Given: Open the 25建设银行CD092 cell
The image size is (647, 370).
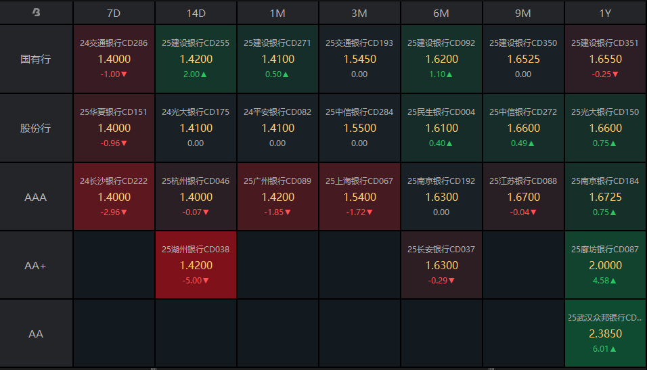Looking at the screenshot, I should point(441,59).
